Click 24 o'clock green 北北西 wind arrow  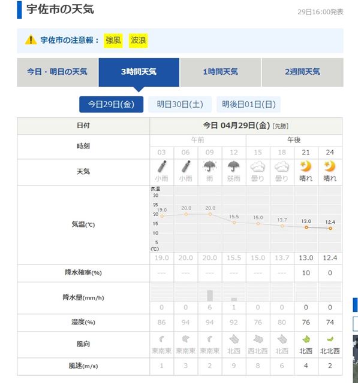coord(330,339)
